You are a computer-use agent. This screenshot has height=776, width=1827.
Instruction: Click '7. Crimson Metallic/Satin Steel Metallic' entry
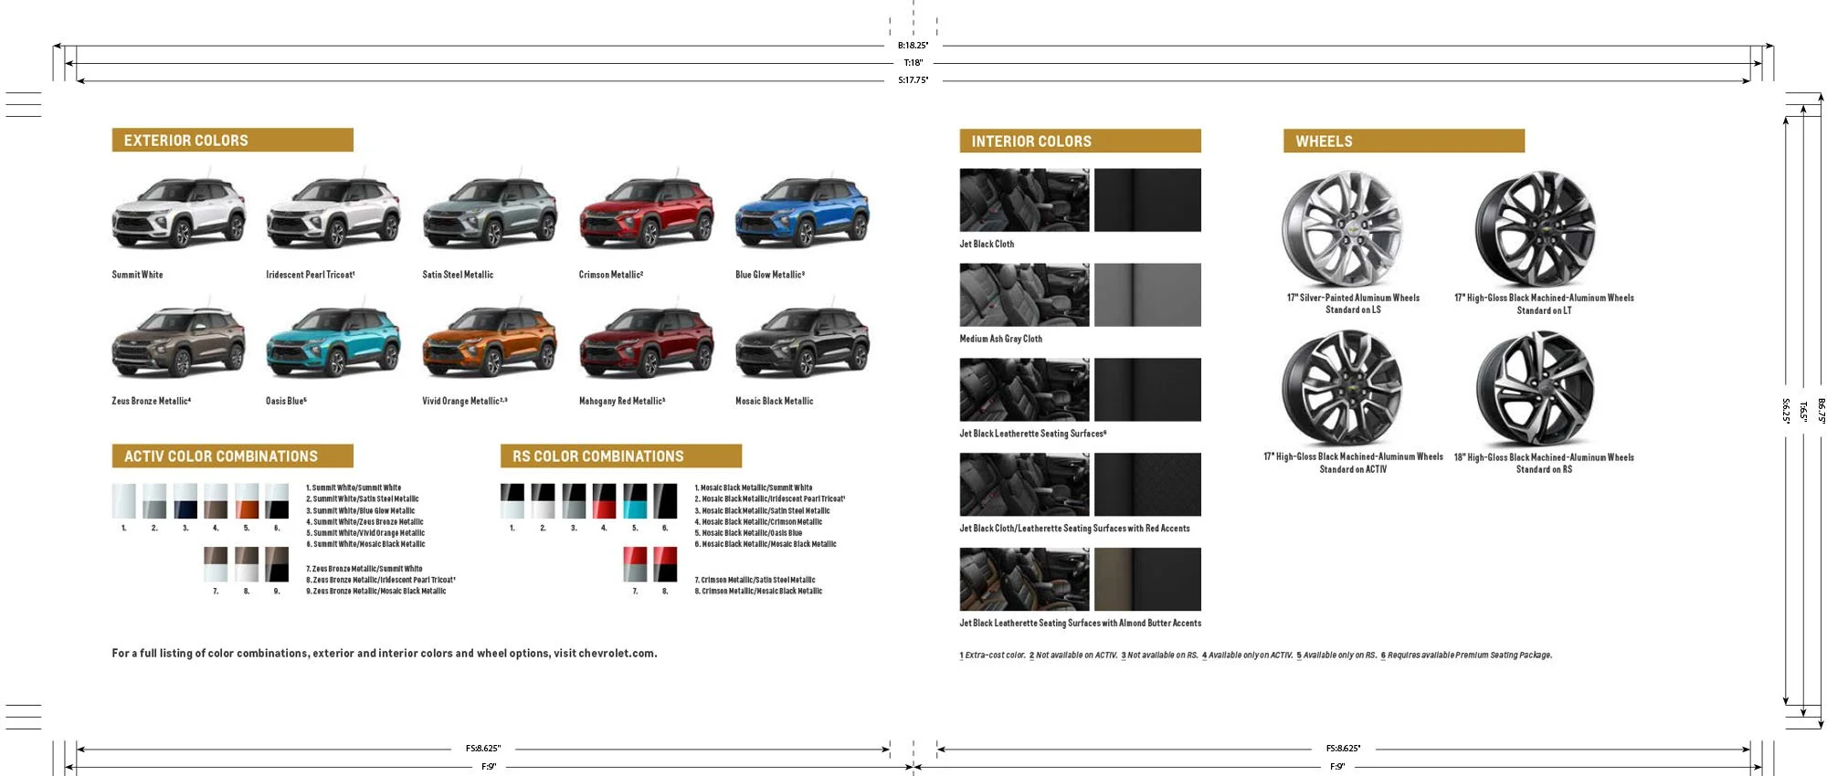[x=755, y=580]
